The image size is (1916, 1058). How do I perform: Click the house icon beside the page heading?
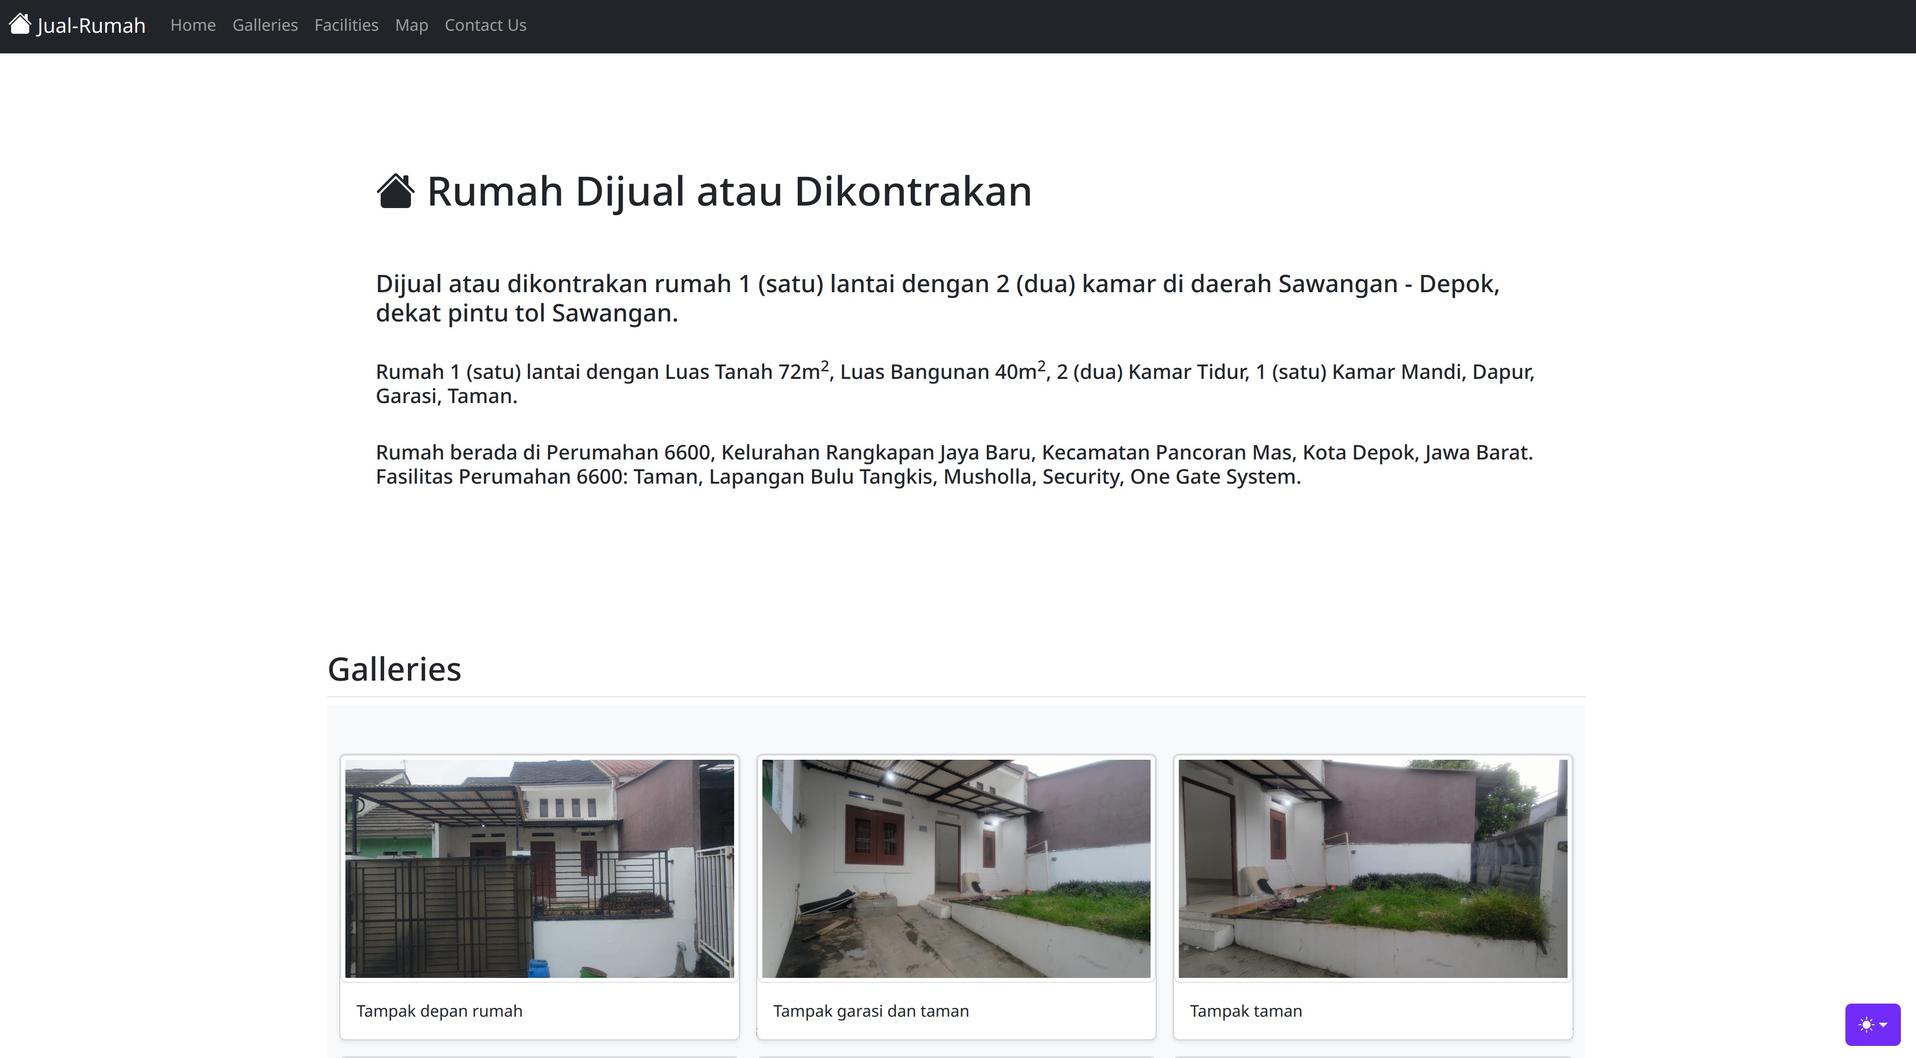click(395, 191)
